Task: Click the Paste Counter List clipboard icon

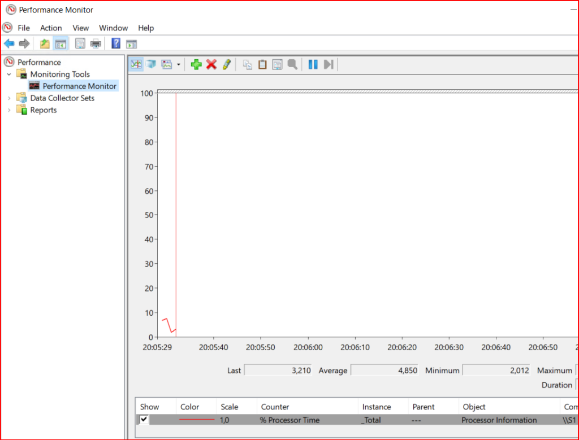Action: [x=262, y=64]
